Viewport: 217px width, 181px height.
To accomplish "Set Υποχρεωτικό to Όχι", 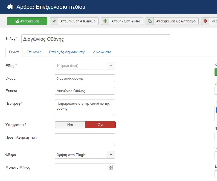I will tap(100, 125).
